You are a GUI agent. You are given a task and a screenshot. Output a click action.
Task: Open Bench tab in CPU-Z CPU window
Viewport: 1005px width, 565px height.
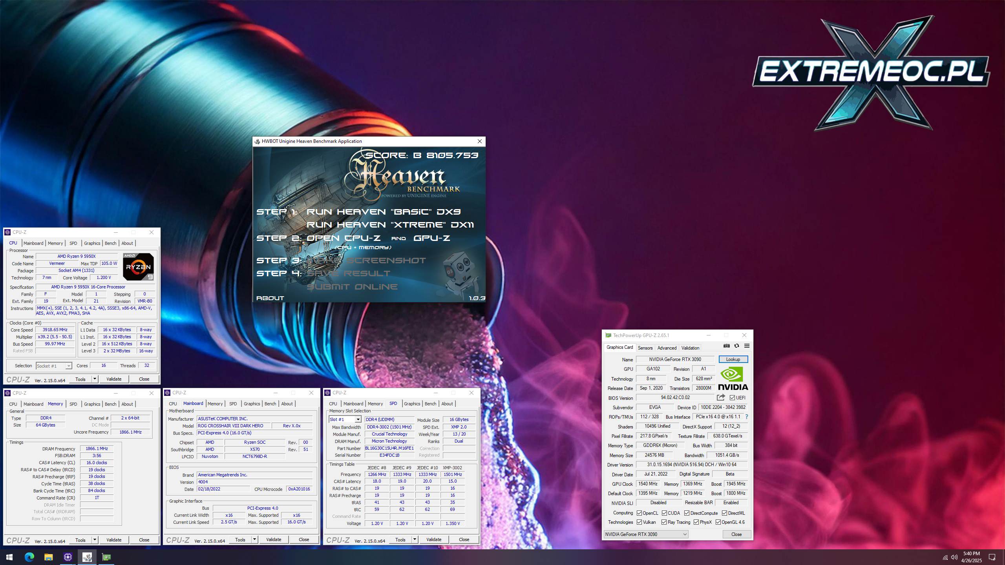(110, 243)
